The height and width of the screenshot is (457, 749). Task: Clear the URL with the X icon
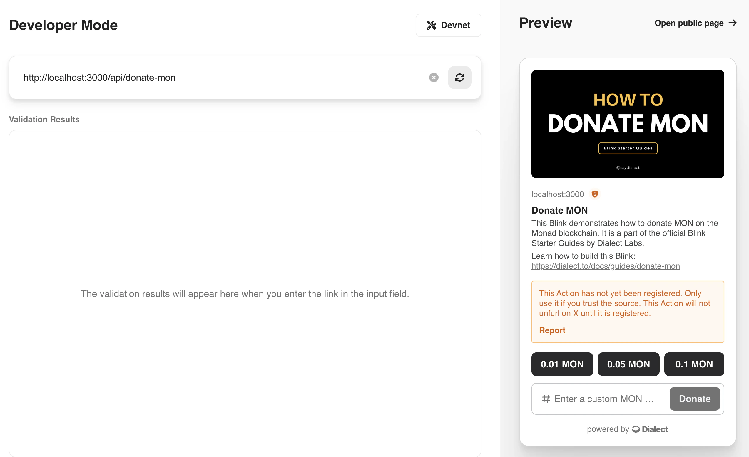[x=434, y=78]
